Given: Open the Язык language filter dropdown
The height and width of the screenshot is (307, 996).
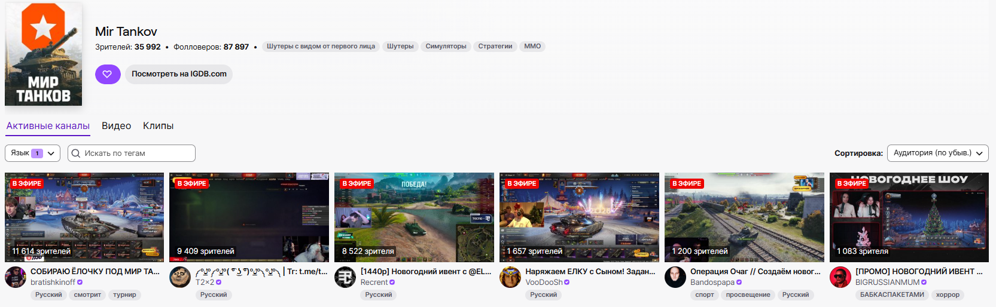Looking at the screenshot, I should (x=33, y=153).
